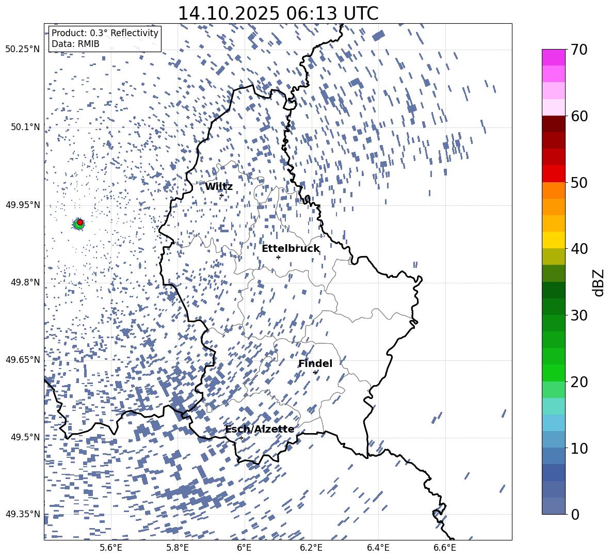Click the Findel city label
Viewport: 611px width, 558px height.
[315, 363]
